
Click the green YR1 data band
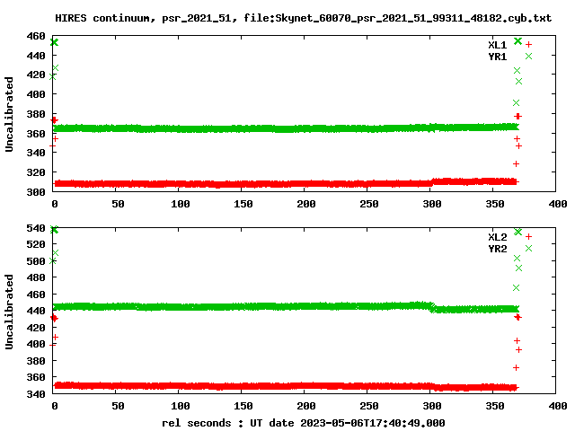coord(286,128)
